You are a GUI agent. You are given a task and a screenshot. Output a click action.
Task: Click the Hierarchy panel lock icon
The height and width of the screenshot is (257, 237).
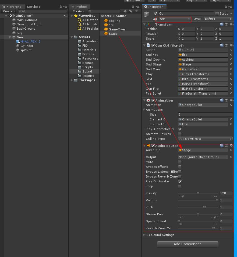pyautogui.click(x=61, y=7)
